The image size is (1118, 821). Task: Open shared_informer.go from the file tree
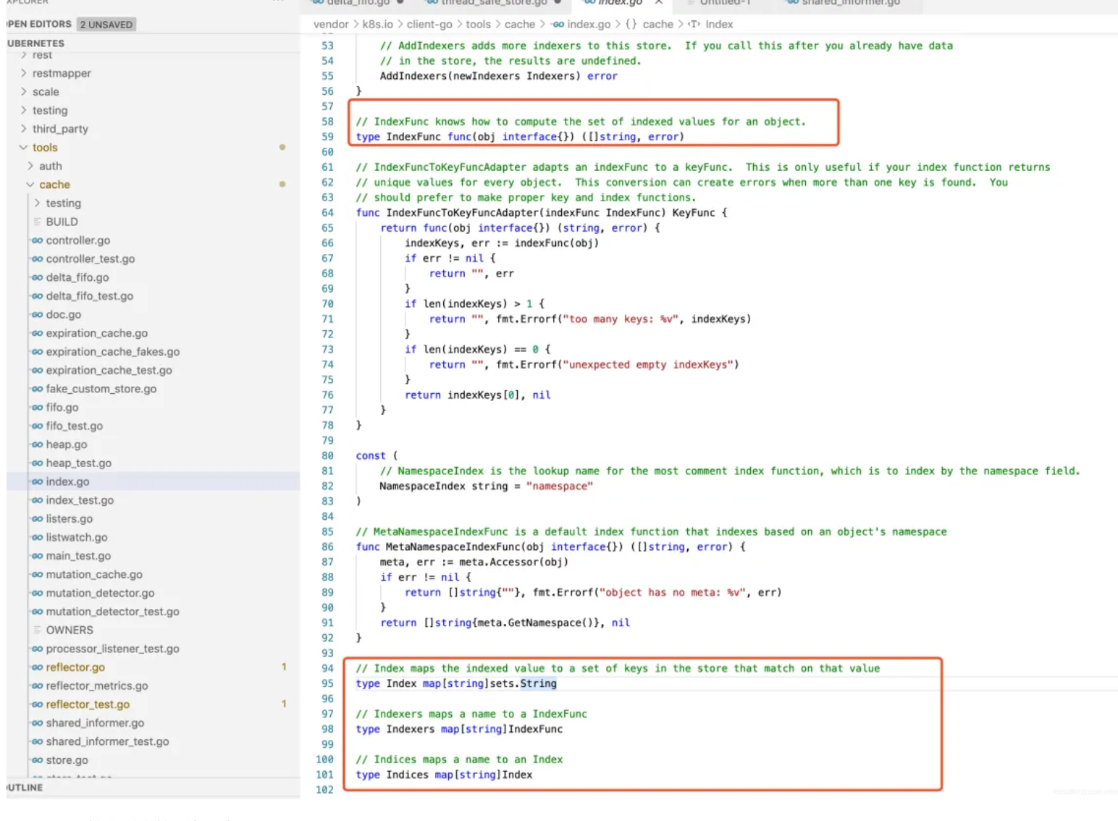point(95,723)
